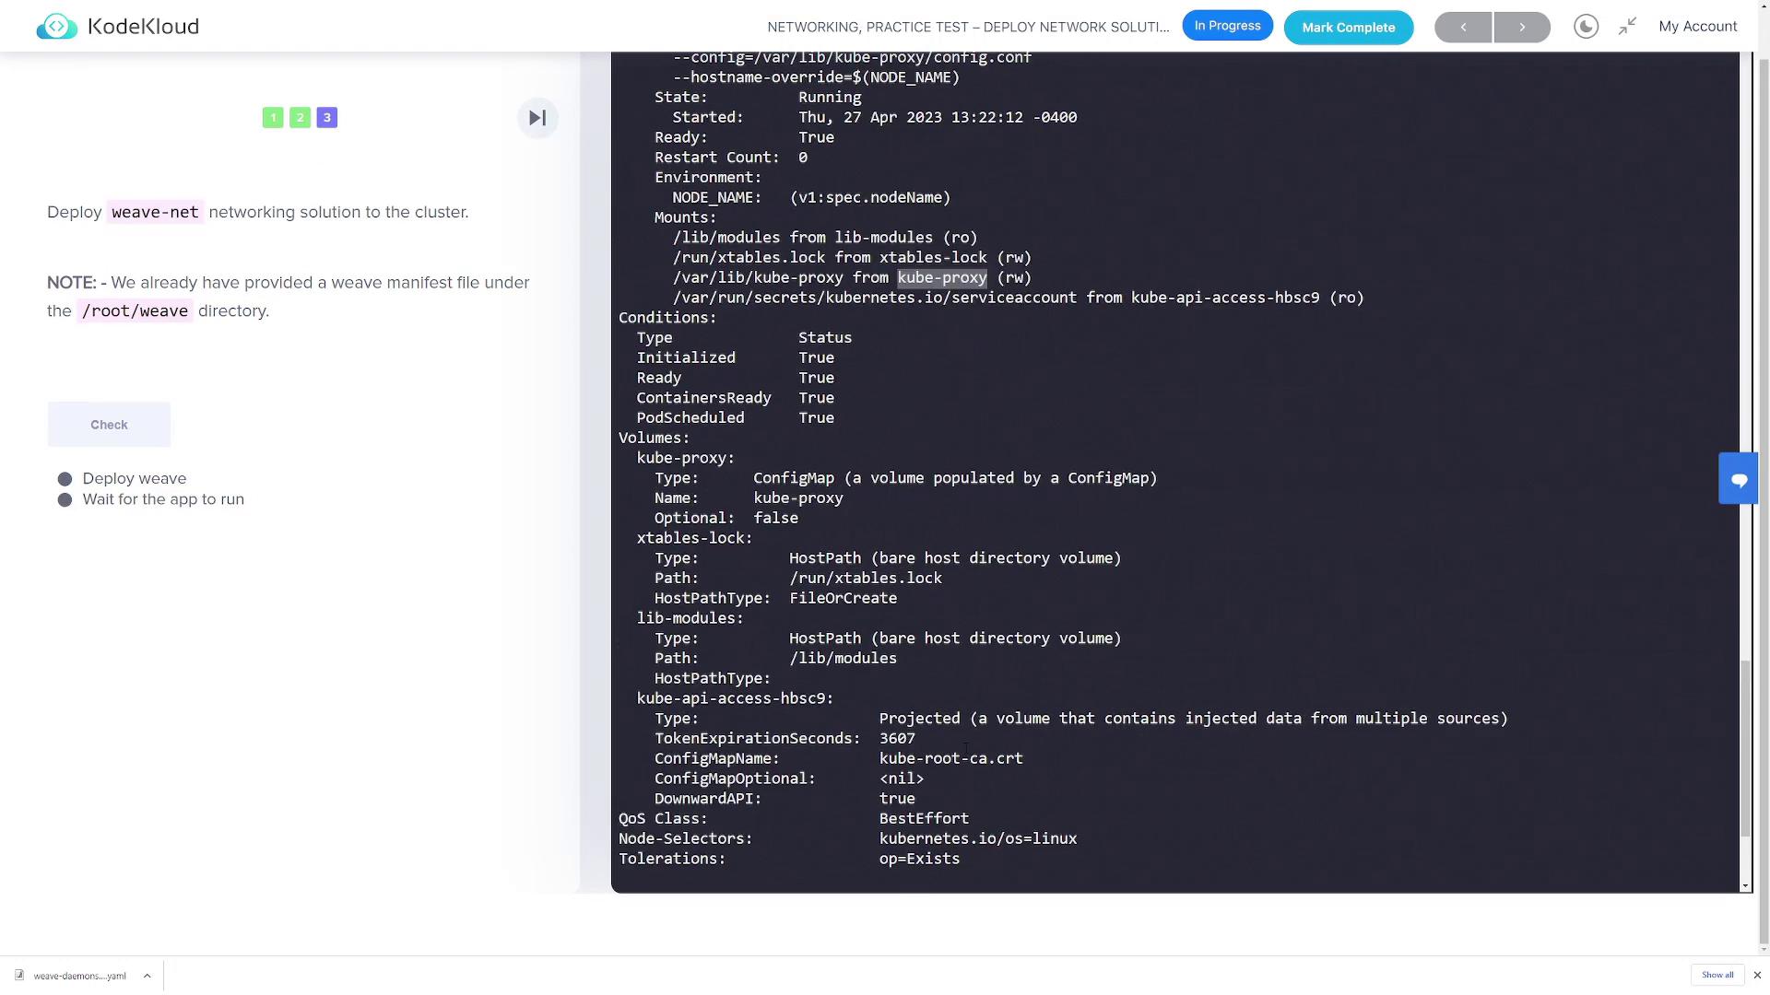Click the previous lesson arrow button
The height and width of the screenshot is (995, 1770).
click(1463, 28)
